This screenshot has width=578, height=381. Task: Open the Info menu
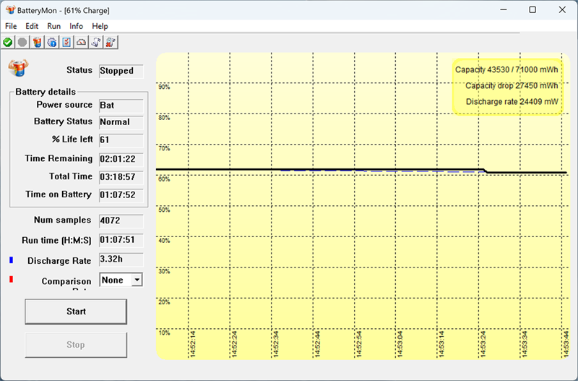(76, 26)
